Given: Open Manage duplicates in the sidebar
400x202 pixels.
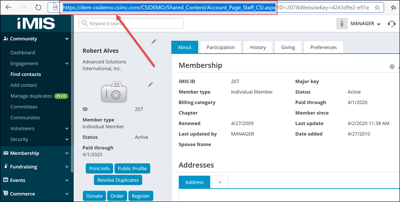Looking at the screenshot, I should coord(31,96).
